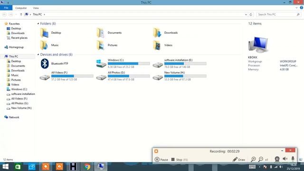This screenshot has height=171, width=304.
Task: Select the New Volume (H:) drive icon
Action: coord(158,77)
